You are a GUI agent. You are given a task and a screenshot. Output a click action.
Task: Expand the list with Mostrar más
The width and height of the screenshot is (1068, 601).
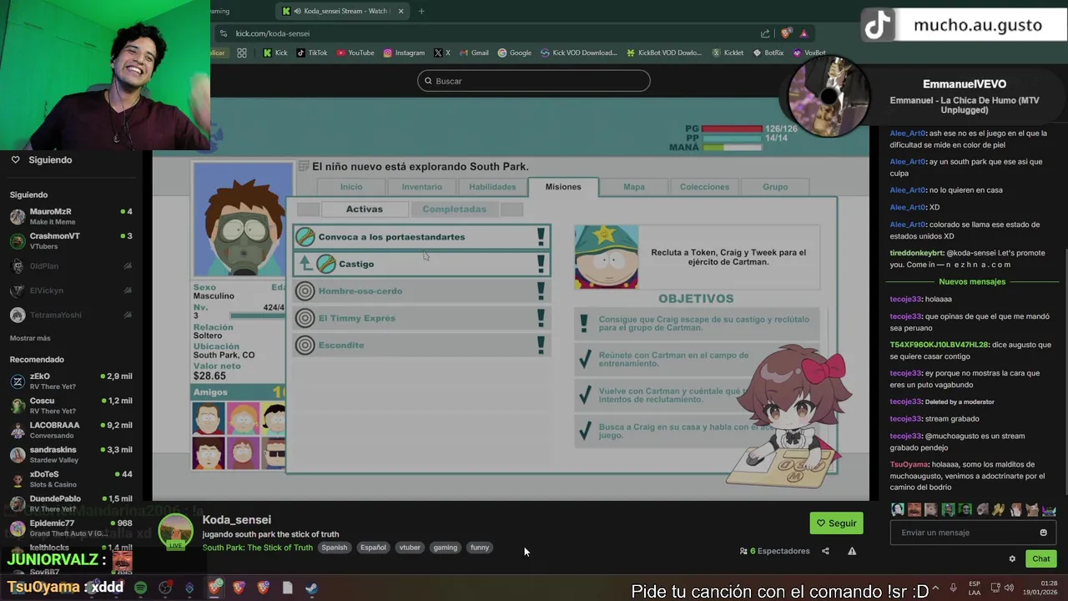(x=30, y=338)
